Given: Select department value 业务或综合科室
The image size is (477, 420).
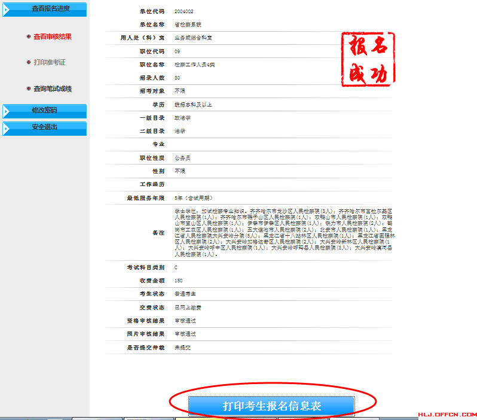Looking at the screenshot, I should 193,38.
